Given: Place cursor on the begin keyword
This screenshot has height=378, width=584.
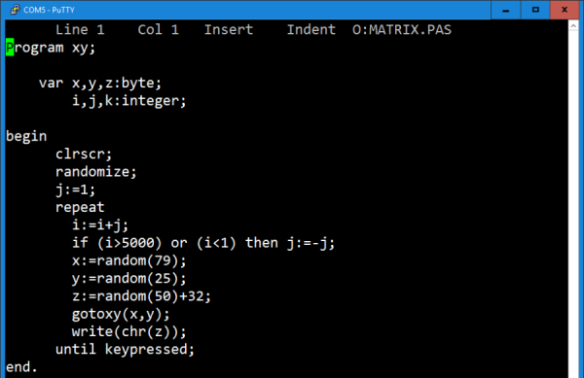Looking at the screenshot, I should (x=26, y=136).
